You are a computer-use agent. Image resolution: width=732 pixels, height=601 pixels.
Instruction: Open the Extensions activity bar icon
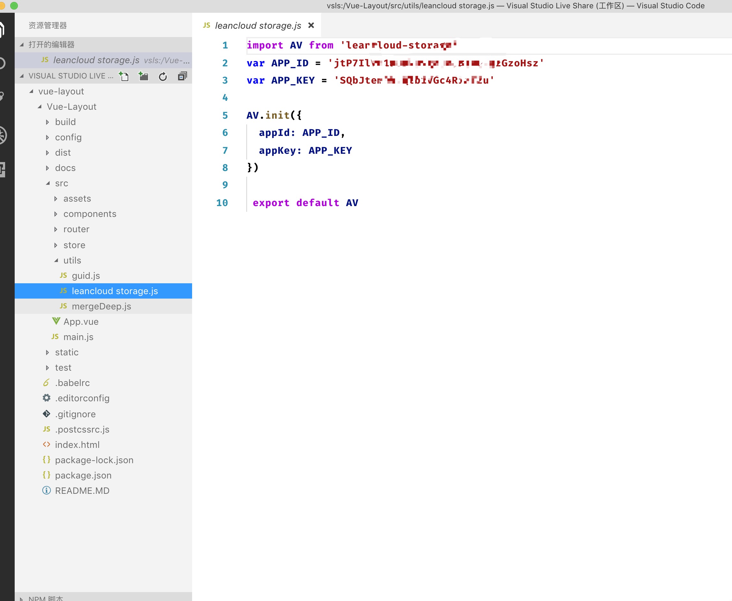[2, 170]
